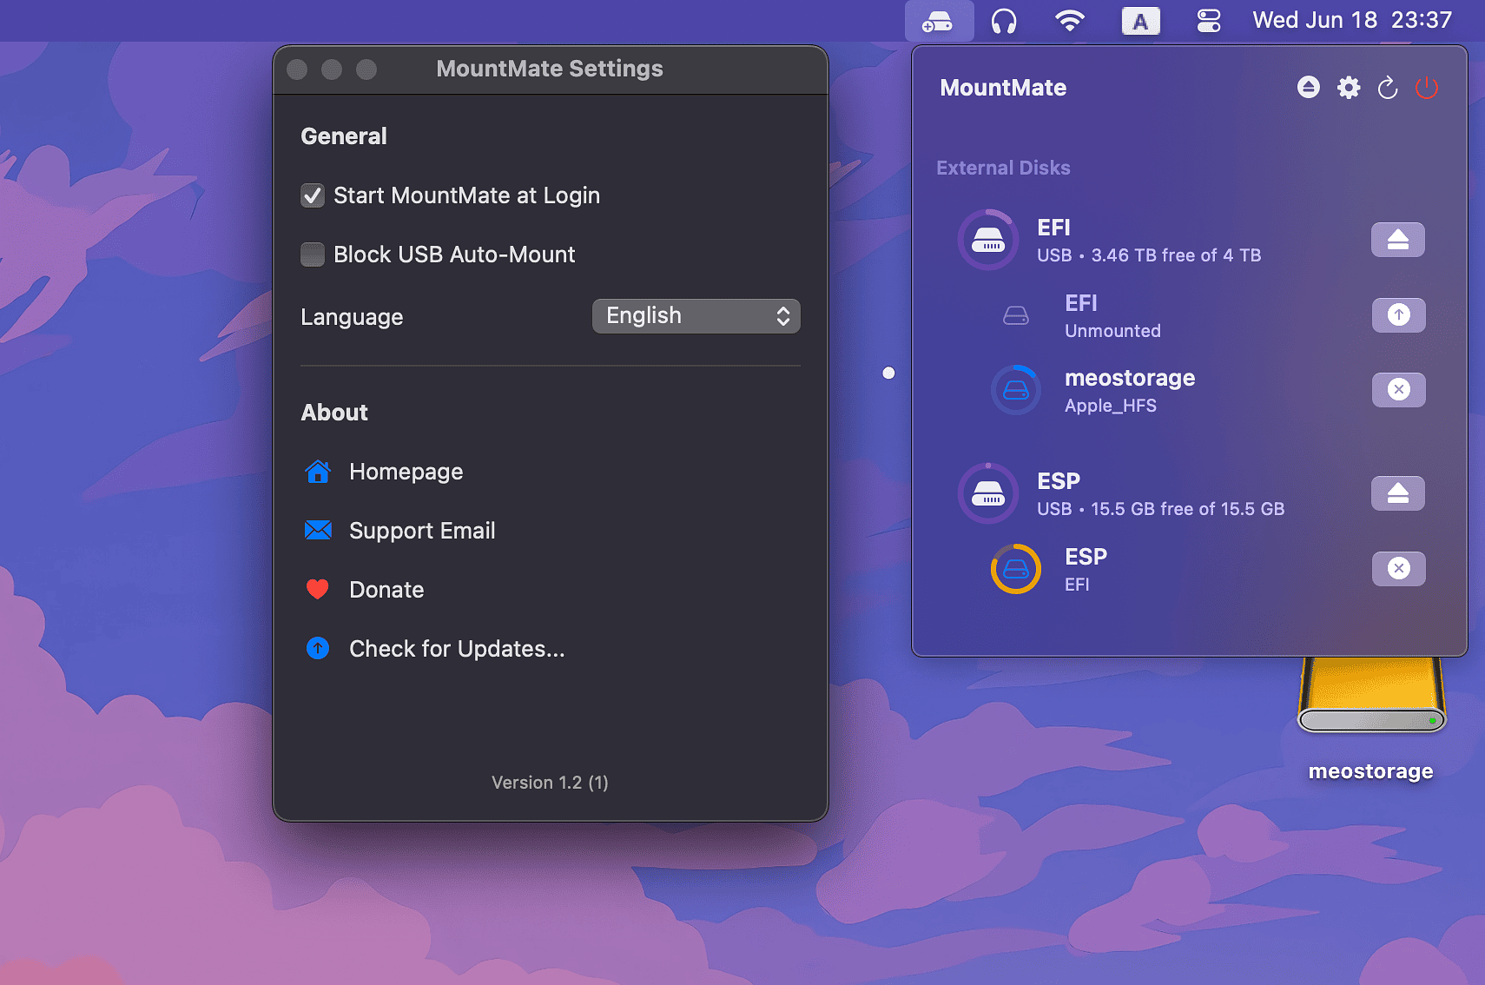Click the Support Email link

pyautogui.click(x=421, y=531)
